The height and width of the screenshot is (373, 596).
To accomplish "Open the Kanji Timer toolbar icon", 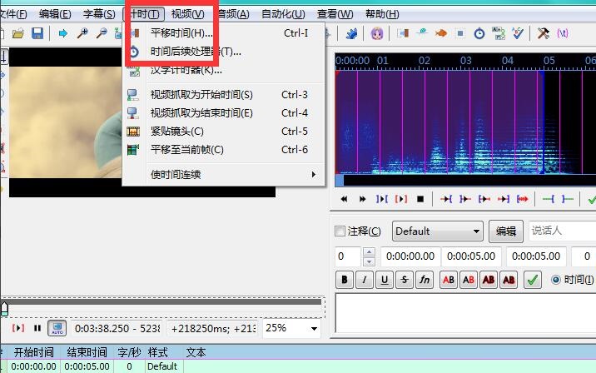I will (x=499, y=33).
